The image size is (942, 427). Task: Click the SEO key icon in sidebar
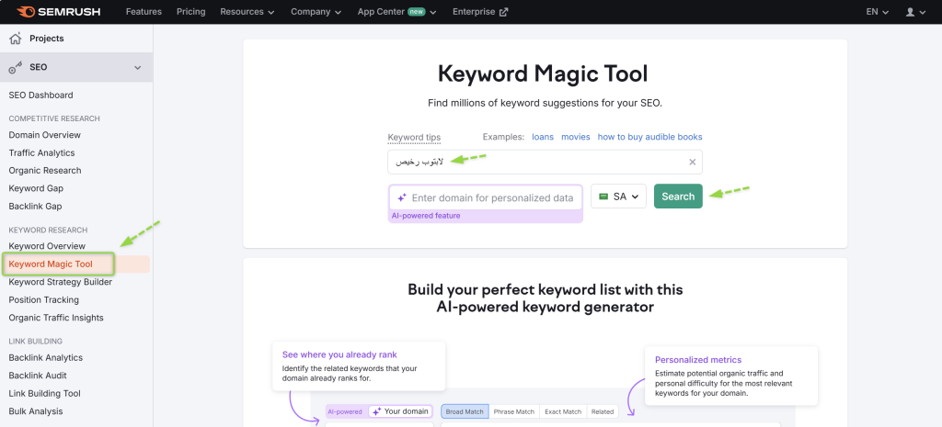pos(15,67)
